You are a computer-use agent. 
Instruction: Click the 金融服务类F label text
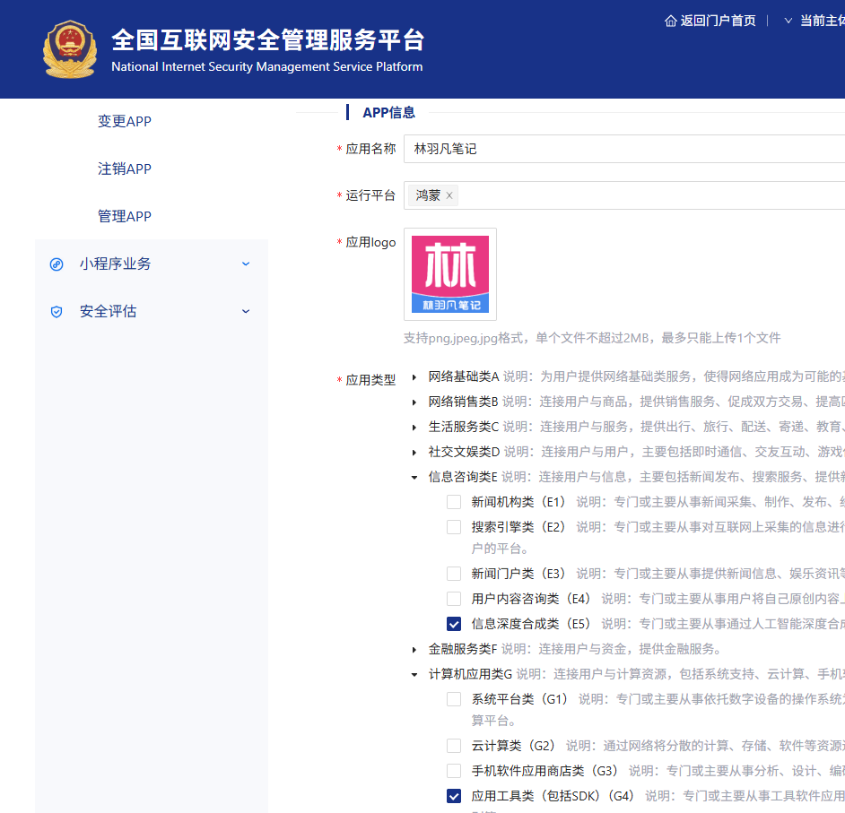pyautogui.click(x=463, y=649)
